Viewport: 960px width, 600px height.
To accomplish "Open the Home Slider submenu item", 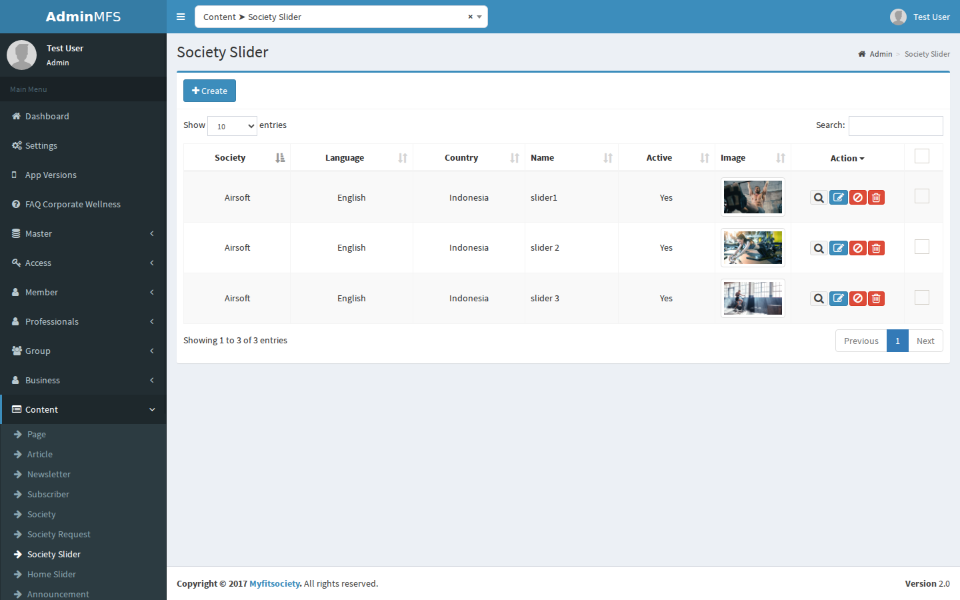I will click(x=51, y=574).
